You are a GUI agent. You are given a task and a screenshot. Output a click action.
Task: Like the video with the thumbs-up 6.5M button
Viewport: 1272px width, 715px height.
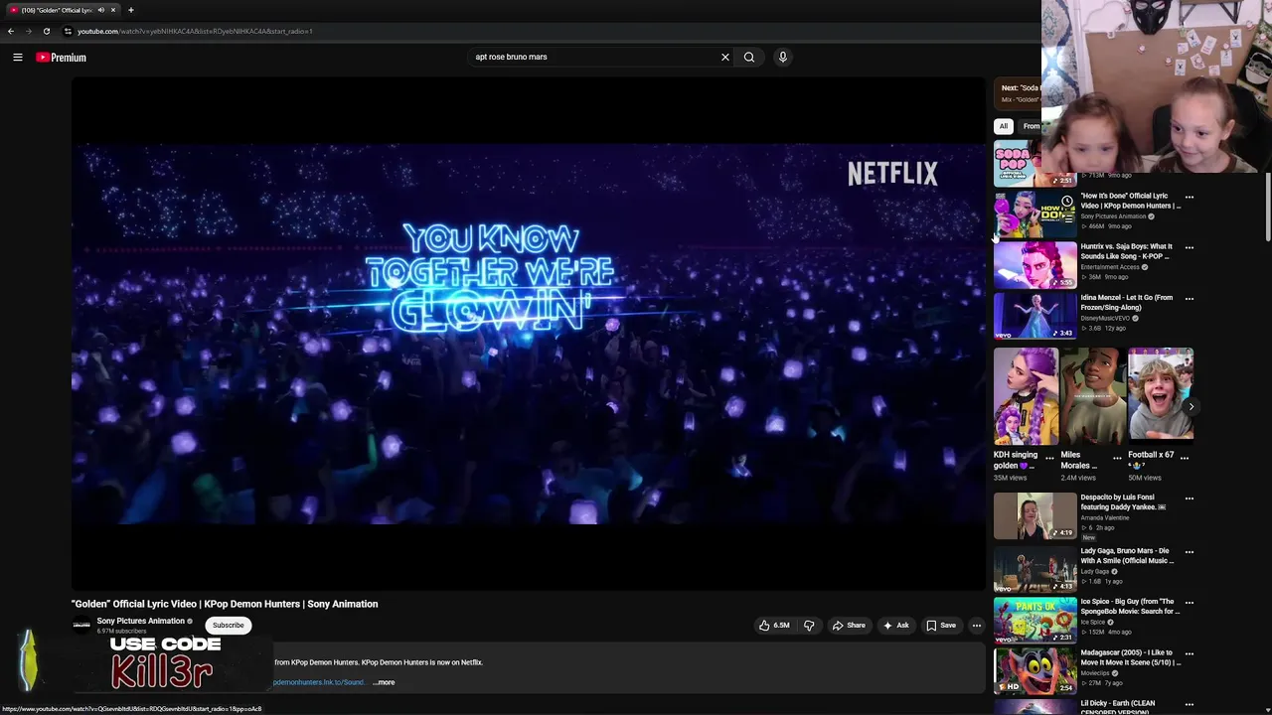click(x=774, y=626)
